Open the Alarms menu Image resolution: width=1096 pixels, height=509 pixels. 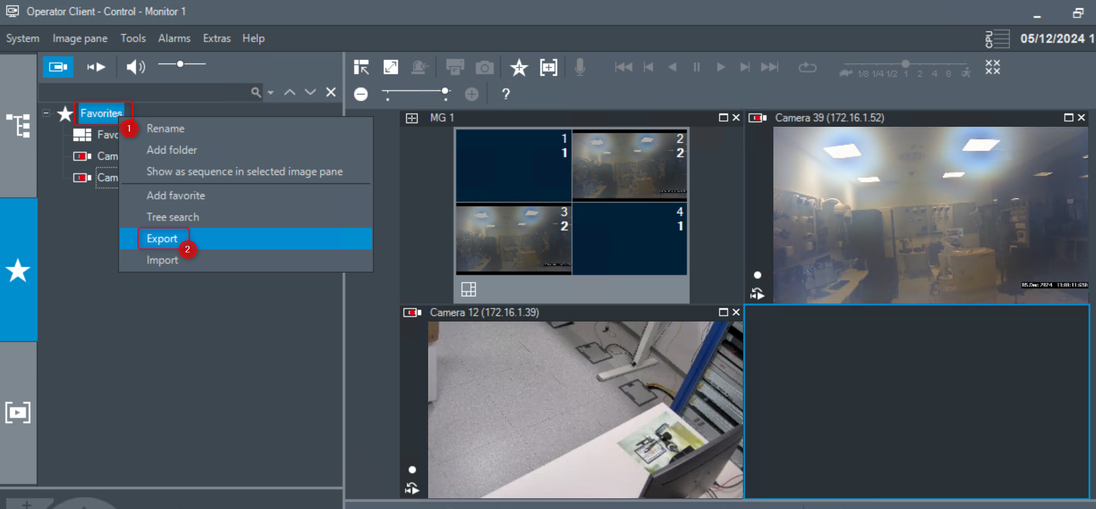tap(174, 38)
